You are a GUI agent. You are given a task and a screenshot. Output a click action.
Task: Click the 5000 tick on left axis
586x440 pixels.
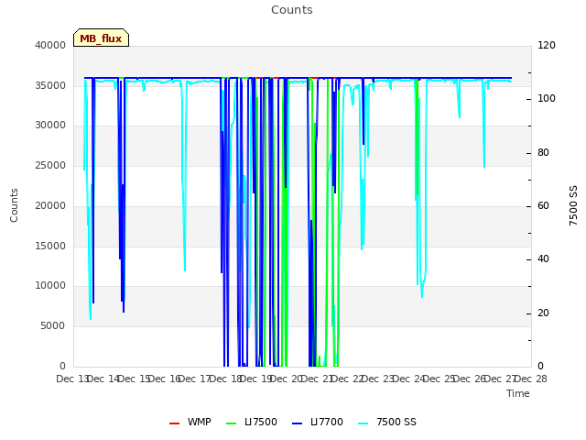53,326
